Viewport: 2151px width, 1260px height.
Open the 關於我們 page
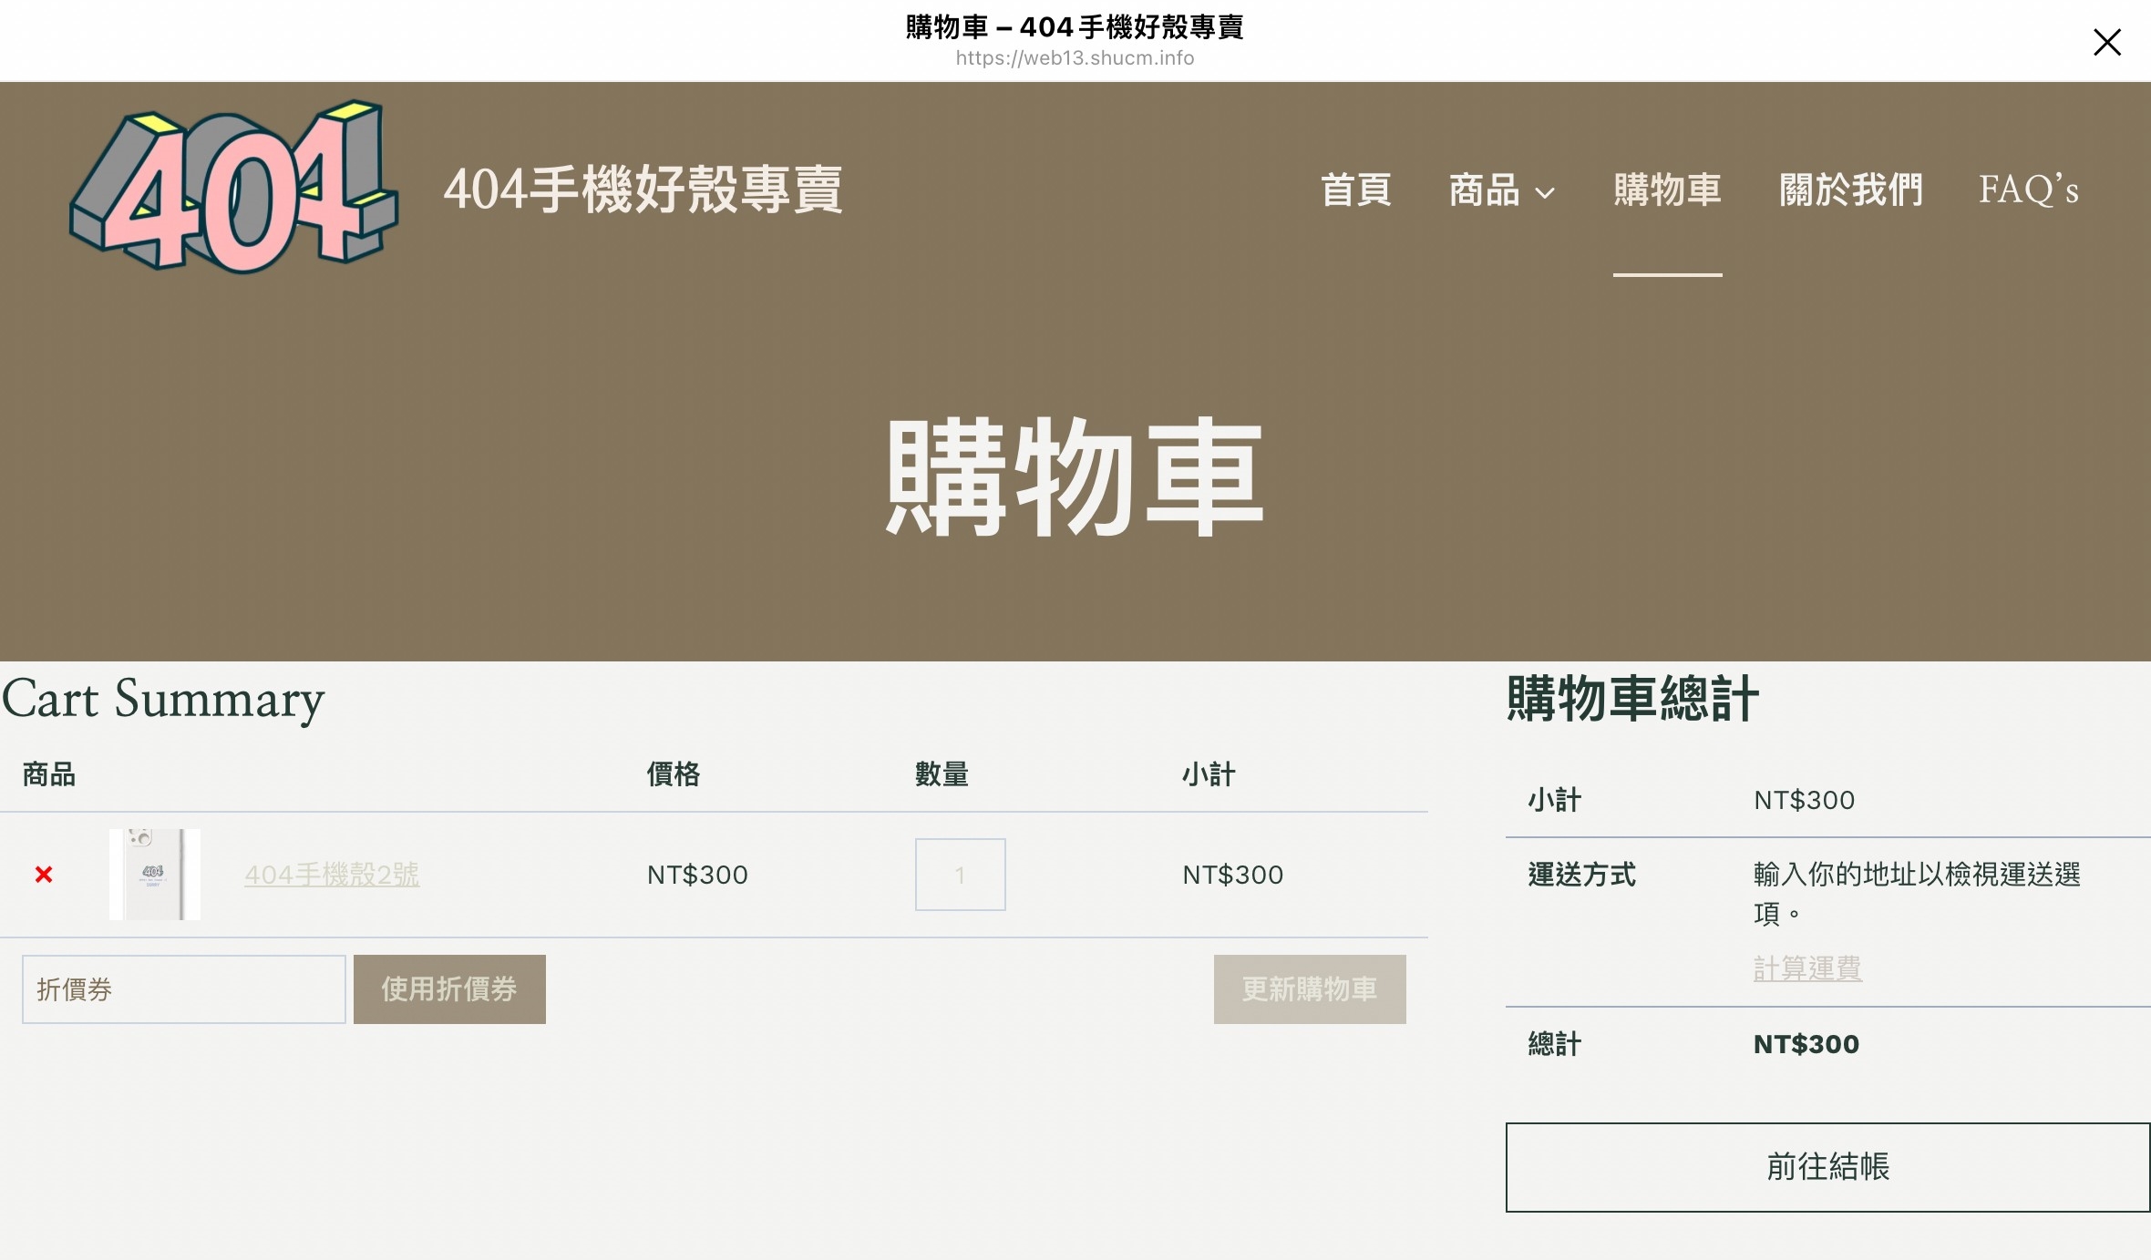1850,190
